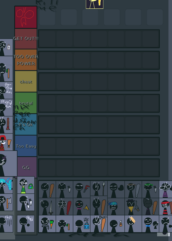Viewport: 172px width, 241px height.
Task: Select the yellow-outlined character at the top
Action: tap(95, 4)
